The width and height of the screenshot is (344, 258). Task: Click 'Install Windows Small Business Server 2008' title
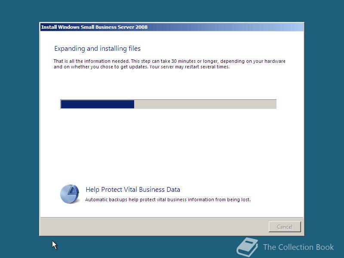[94, 27]
